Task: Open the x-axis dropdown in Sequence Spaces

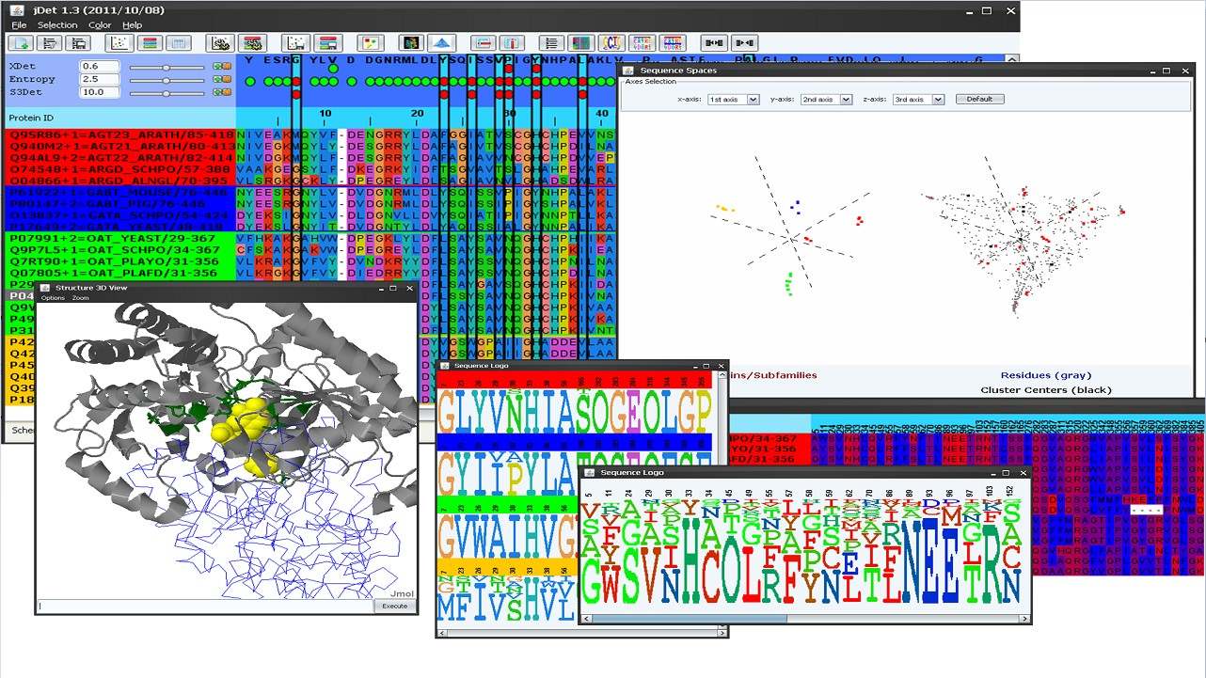Action: (x=733, y=100)
